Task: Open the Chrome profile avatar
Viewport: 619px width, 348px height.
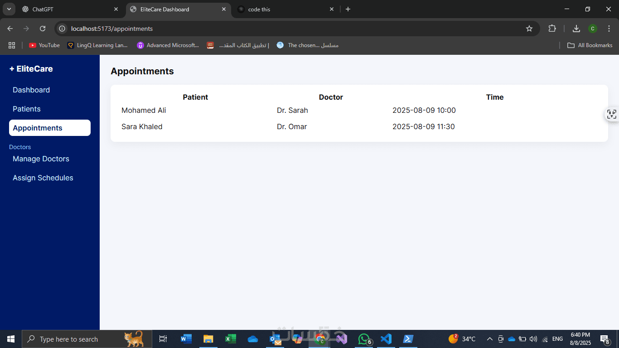Action: click(x=593, y=29)
